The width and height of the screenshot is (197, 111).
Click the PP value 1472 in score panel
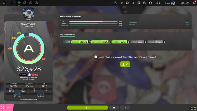(x=44, y=86)
